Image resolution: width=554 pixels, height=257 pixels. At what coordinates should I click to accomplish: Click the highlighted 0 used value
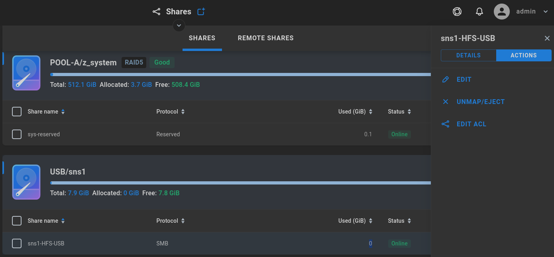click(370, 243)
